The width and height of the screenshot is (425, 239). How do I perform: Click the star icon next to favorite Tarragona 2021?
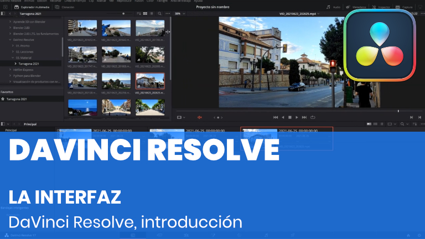point(3,99)
